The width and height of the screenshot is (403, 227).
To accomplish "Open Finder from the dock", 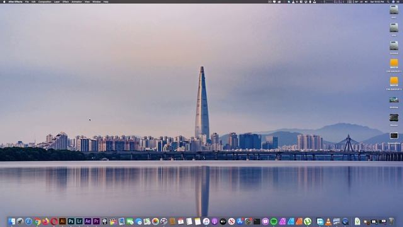I will pos(11,221).
